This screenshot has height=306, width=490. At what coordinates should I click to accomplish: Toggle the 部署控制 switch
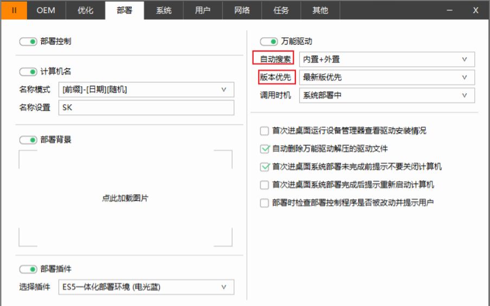(28, 42)
